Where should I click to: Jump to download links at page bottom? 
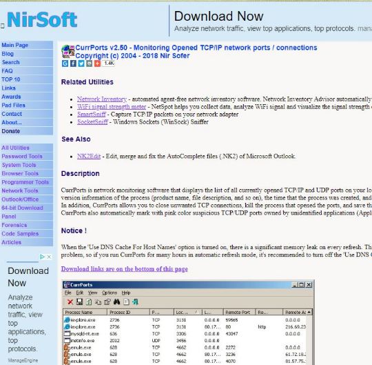click(x=124, y=269)
